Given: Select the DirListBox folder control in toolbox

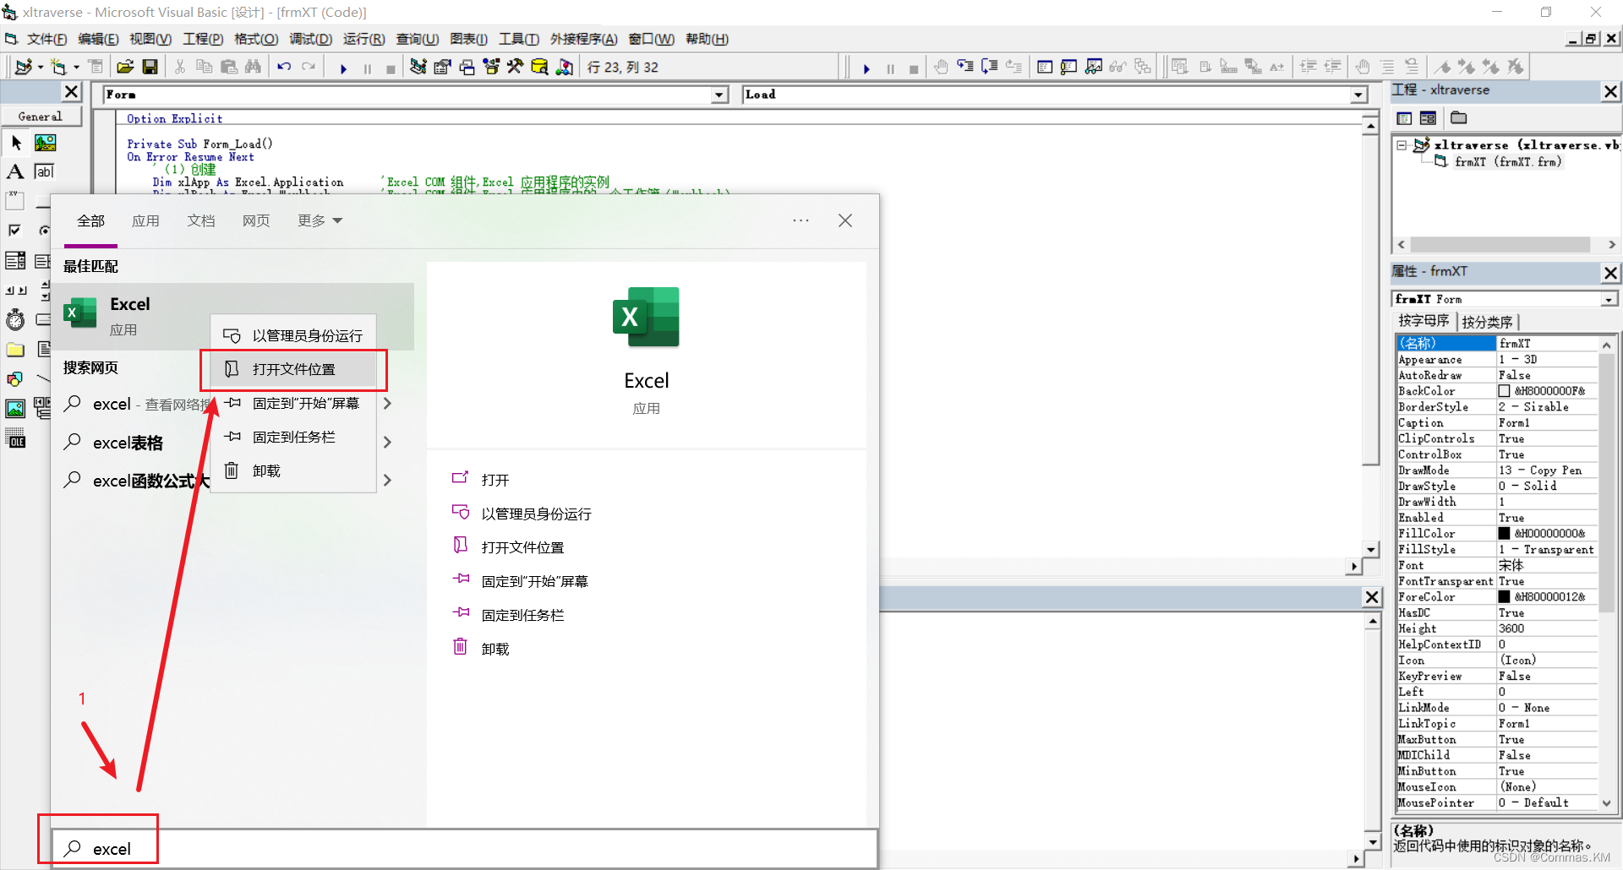Looking at the screenshot, I should tap(16, 350).
